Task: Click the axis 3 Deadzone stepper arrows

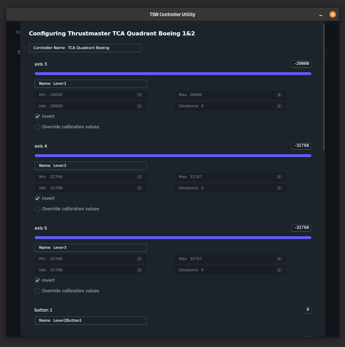Action: pos(279,106)
